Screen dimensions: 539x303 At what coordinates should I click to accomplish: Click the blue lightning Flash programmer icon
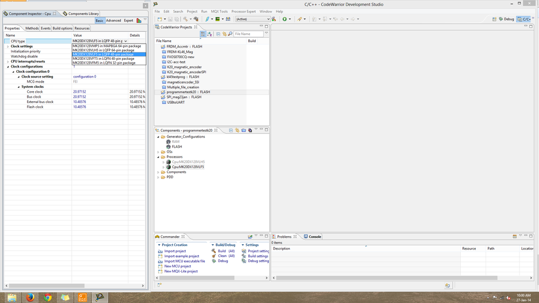207,19
